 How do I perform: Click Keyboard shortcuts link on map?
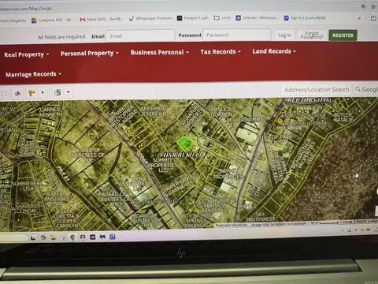tap(232, 225)
